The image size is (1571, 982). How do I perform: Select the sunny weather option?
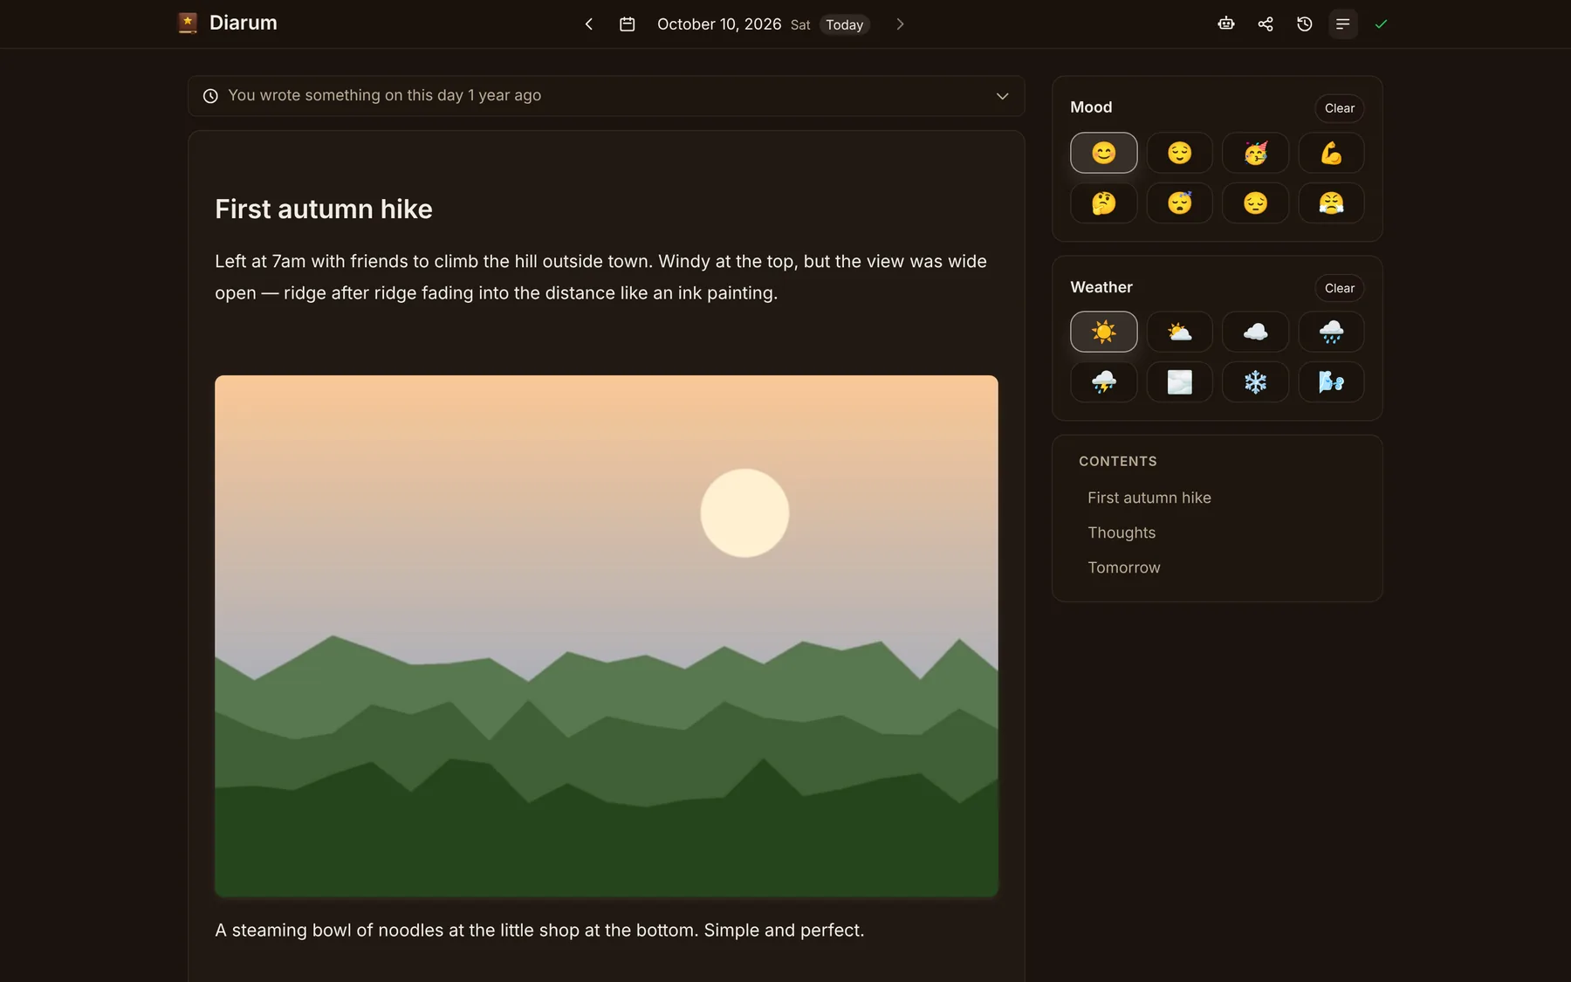[x=1104, y=332]
